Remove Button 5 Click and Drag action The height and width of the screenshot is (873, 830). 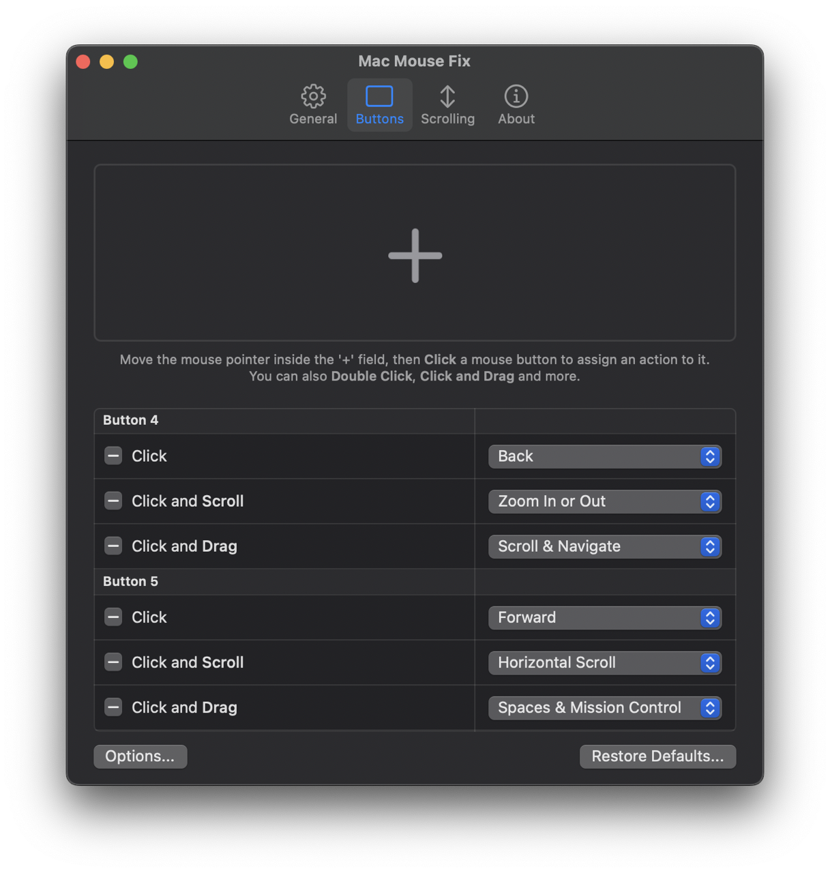point(113,707)
